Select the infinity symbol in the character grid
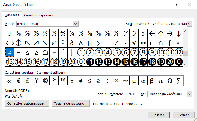The height and width of the screenshot is (121, 197). [x=143, y=43]
